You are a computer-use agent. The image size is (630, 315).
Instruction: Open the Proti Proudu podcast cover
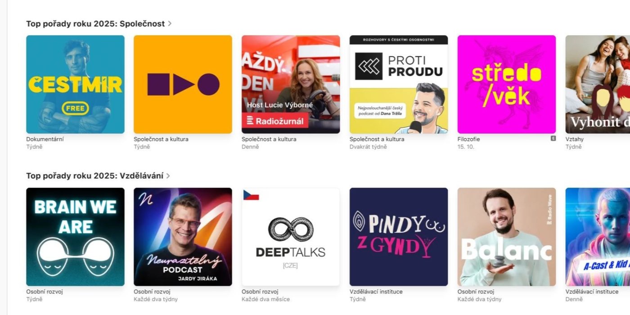tap(399, 84)
